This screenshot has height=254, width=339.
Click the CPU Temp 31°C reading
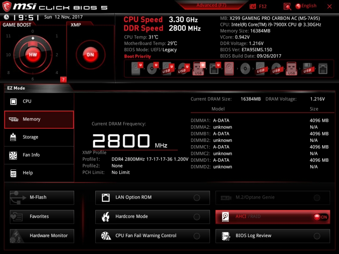click(141, 37)
